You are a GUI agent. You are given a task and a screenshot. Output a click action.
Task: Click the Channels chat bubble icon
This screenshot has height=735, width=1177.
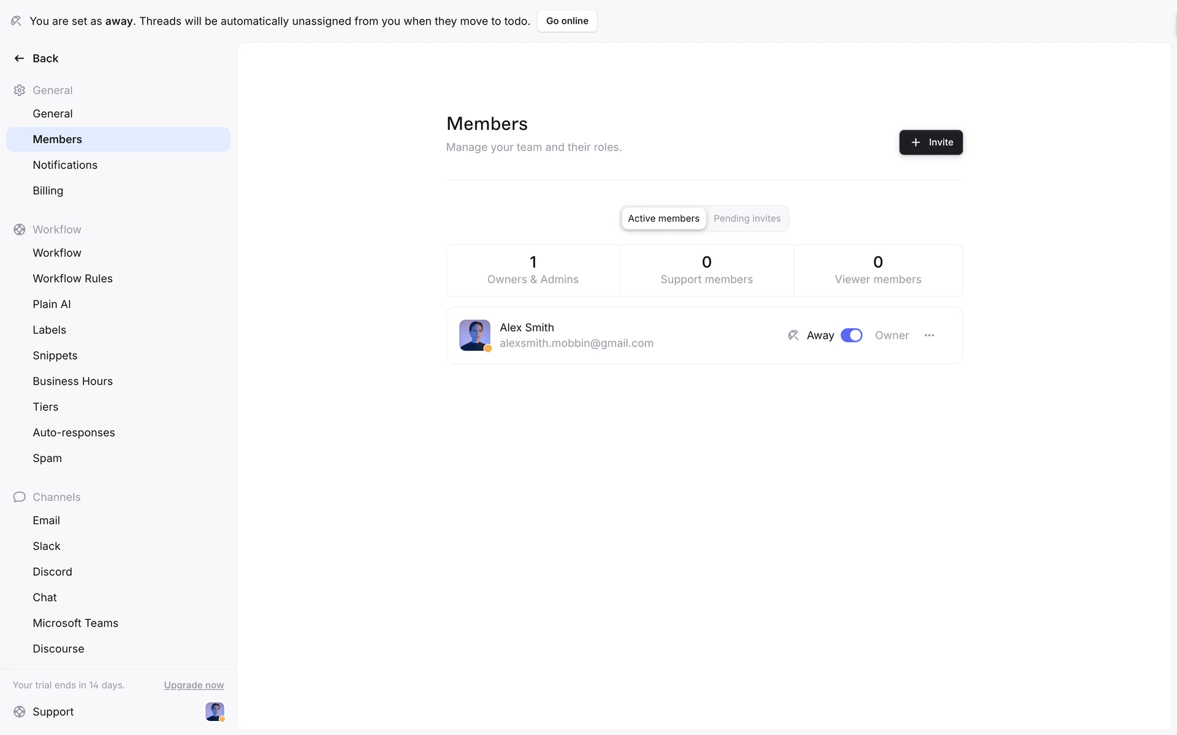19,497
